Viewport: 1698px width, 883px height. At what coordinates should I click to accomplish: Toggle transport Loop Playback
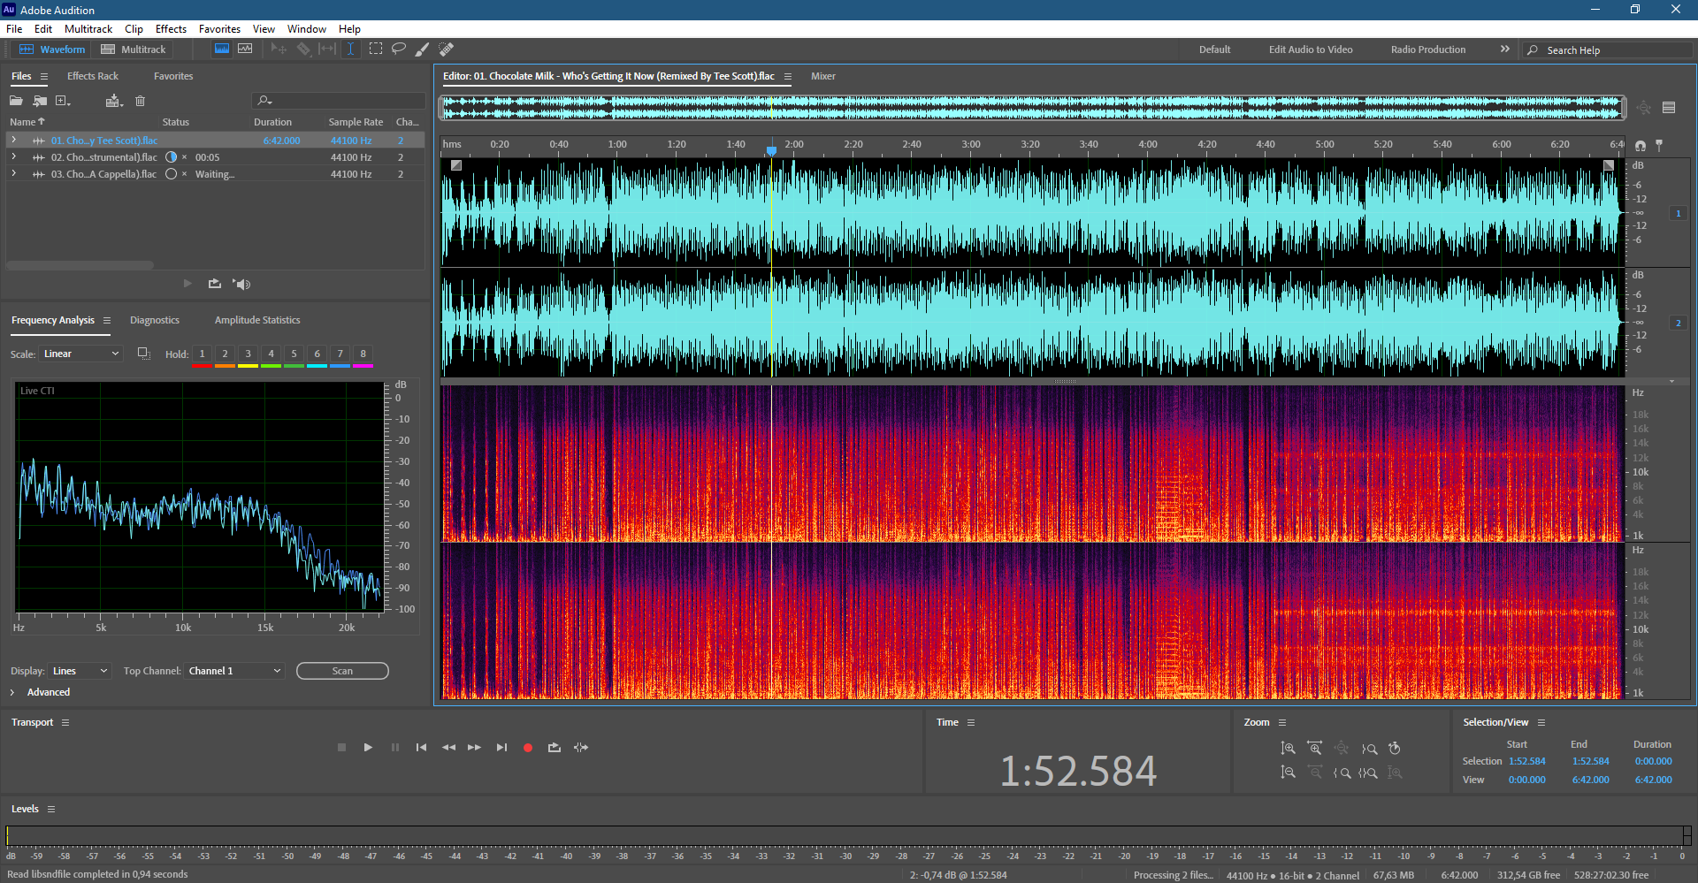555,747
